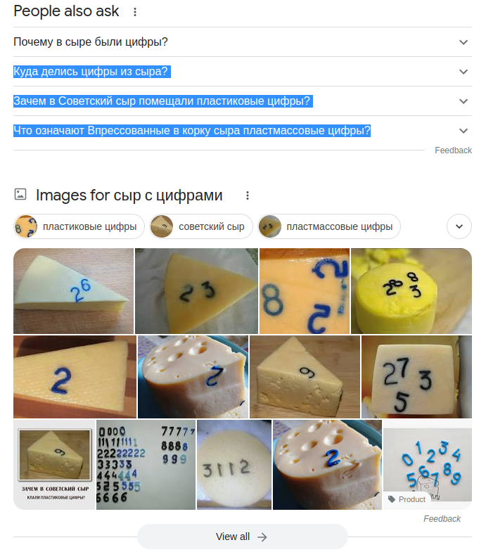Open People also ask three-dot options
This screenshot has width=486, height=552.
point(135,12)
